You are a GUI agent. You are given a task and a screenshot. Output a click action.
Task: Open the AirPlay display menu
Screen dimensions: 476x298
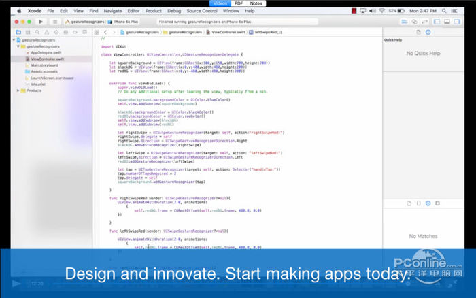tap(362, 11)
